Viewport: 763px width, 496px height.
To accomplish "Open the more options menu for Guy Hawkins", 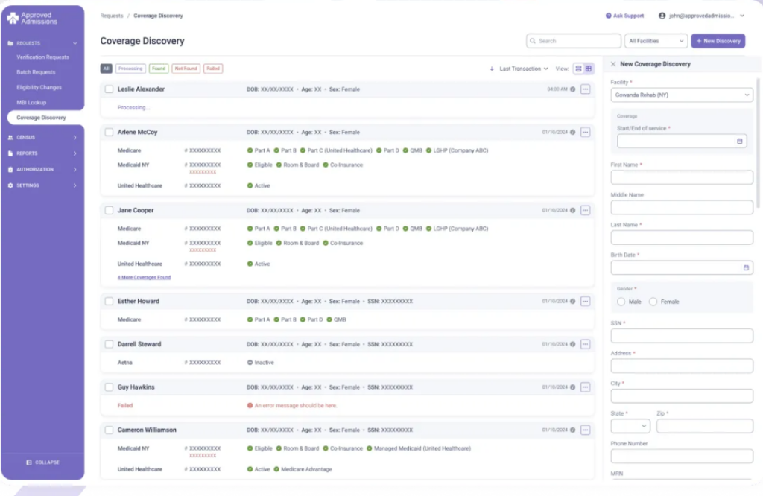I will click(x=585, y=387).
